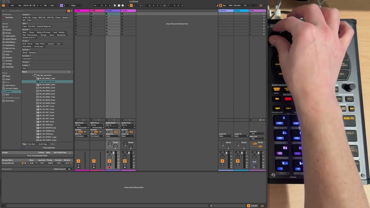The image size is (370, 208).
Task: Click the Scale Mode icon beside key C
Action: [61, 5]
